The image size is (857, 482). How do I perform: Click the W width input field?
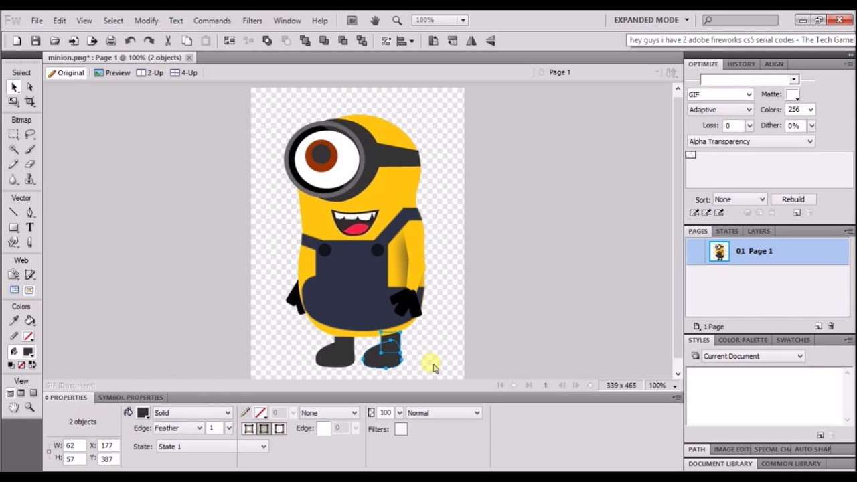pos(75,445)
